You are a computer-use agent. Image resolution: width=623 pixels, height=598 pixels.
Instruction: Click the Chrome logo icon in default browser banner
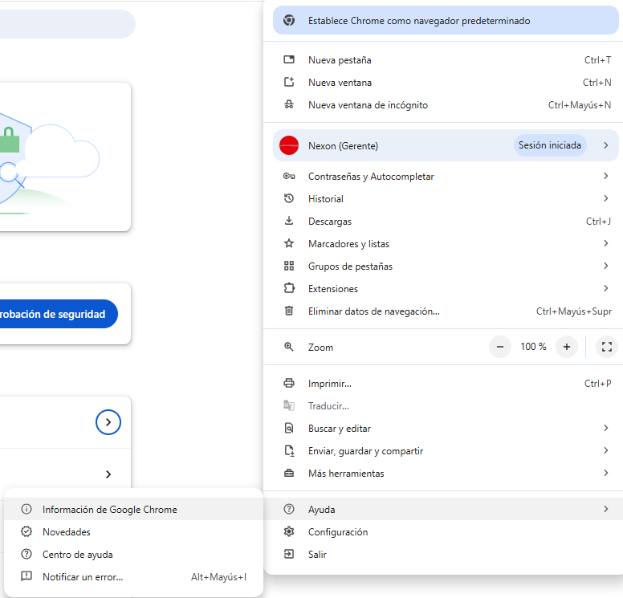[289, 20]
